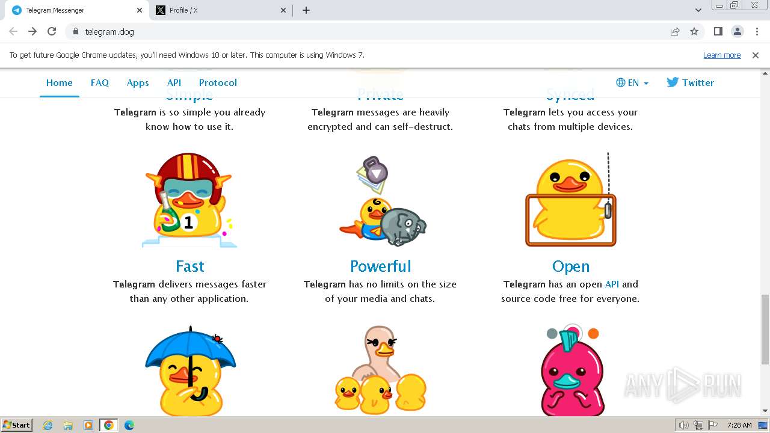Viewport: 770px width, 433px height.
Task: Click 'Telegram delivers messages faster' text
Action: 189,284
